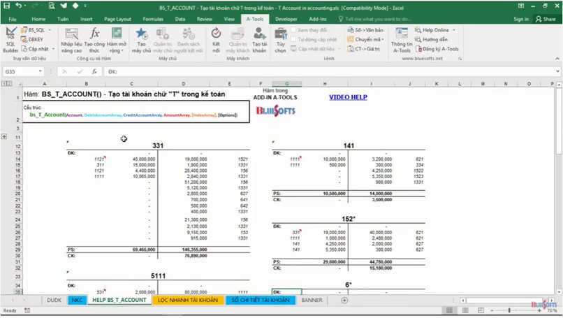Open Help Online dropdown arrow
The height and width of the screenshot is (318, 563).
454,30
